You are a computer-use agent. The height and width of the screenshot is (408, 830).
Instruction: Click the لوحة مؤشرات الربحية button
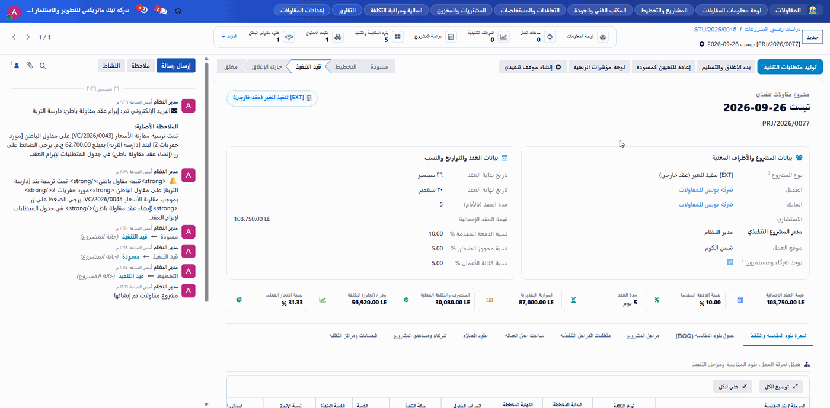pyautogui.click(x=599, y=67)
